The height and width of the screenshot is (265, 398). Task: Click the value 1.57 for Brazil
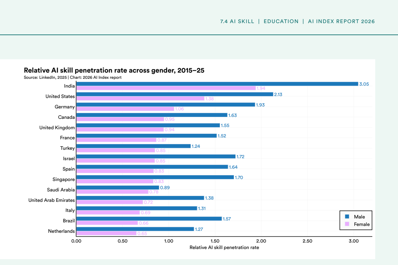(x=227, y=219)
